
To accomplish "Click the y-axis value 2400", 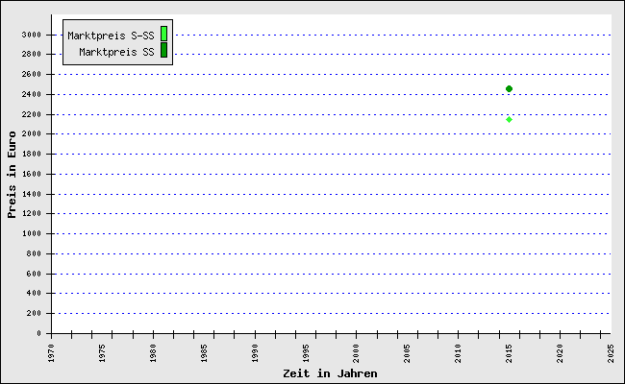I will pos(32,95).
